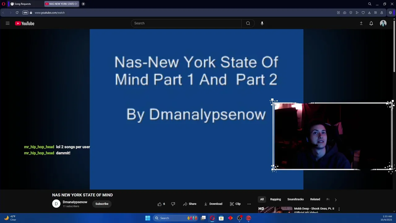Open the OBS Studio taskbar icon

point(239,218)
